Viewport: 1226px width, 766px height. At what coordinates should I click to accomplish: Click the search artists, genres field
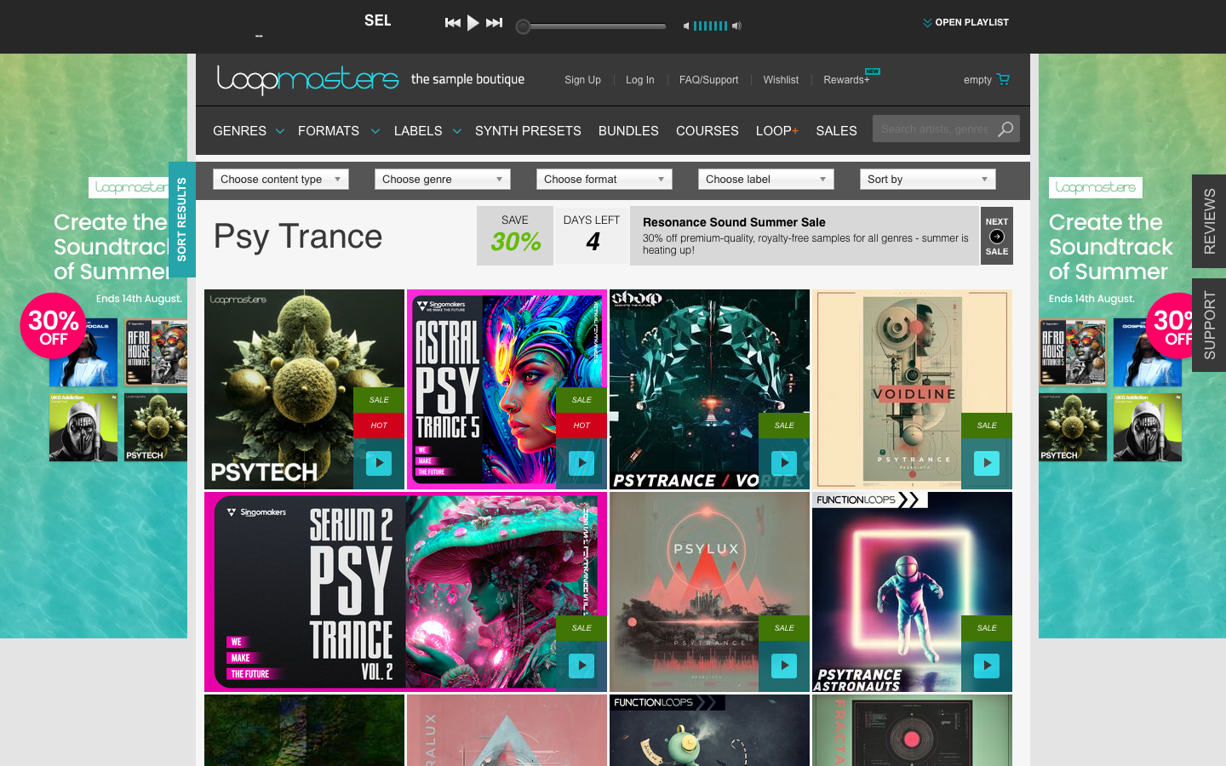point(934,129)
